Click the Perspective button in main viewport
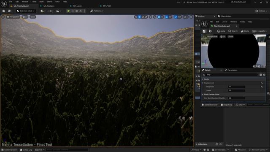Viewport: 270px width, 152px height. point(13,17)
